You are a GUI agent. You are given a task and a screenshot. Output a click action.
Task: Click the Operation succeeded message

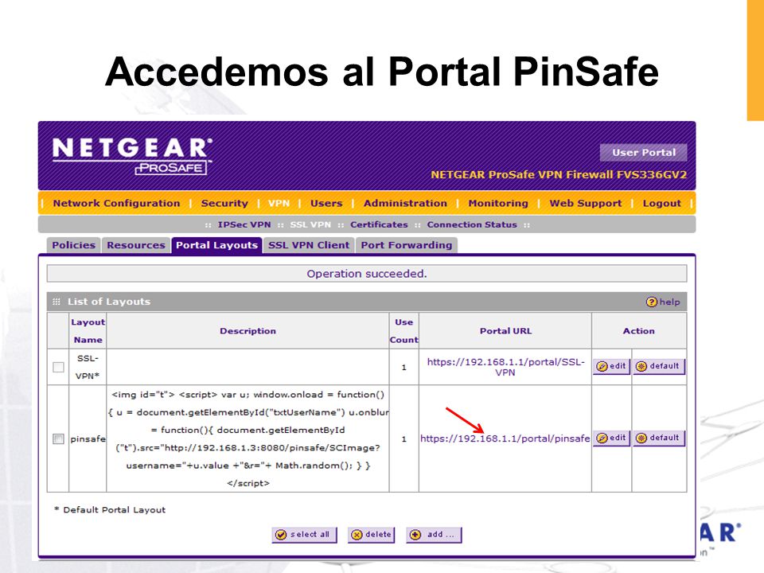point(366,274)
